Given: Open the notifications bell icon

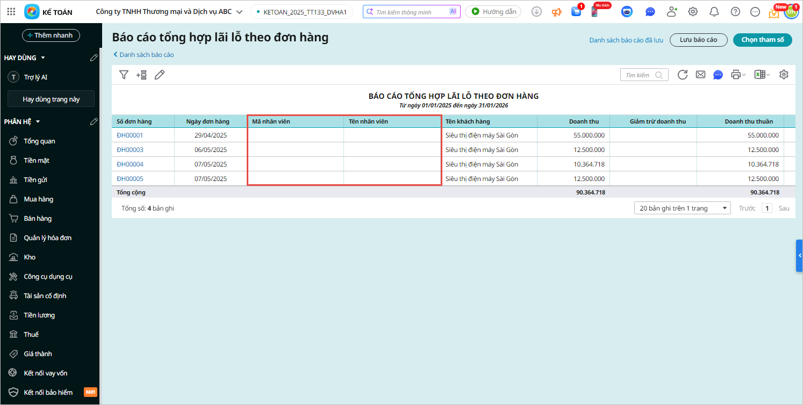Looking at the screenshot, I should [714, 12].
